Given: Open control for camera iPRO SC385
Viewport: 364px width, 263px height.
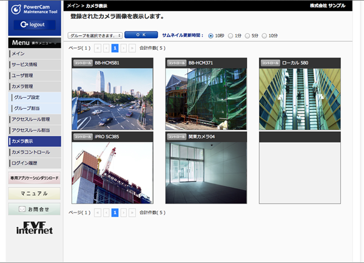Looking at the screenshot, I should (82, 137).
